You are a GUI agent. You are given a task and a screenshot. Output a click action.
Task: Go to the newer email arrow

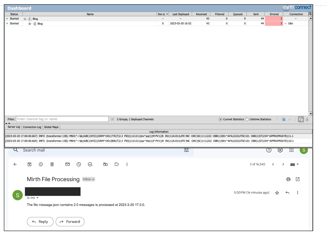[273, 164]
